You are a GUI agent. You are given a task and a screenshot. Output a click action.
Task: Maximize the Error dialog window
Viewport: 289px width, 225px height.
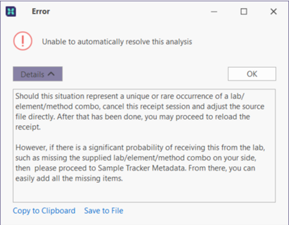pyautogui.click(x=244, y=12)
